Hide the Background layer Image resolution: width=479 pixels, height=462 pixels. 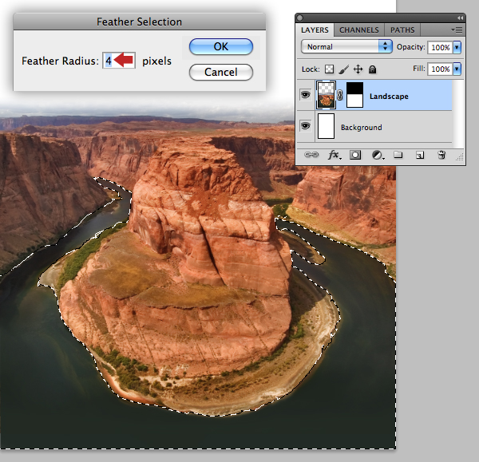pos(305,126)
